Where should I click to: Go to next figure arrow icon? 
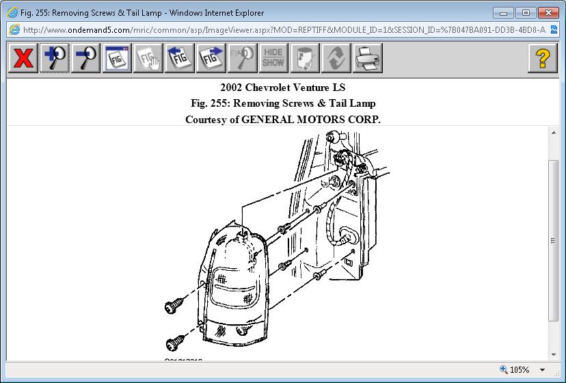click(211, 58)
